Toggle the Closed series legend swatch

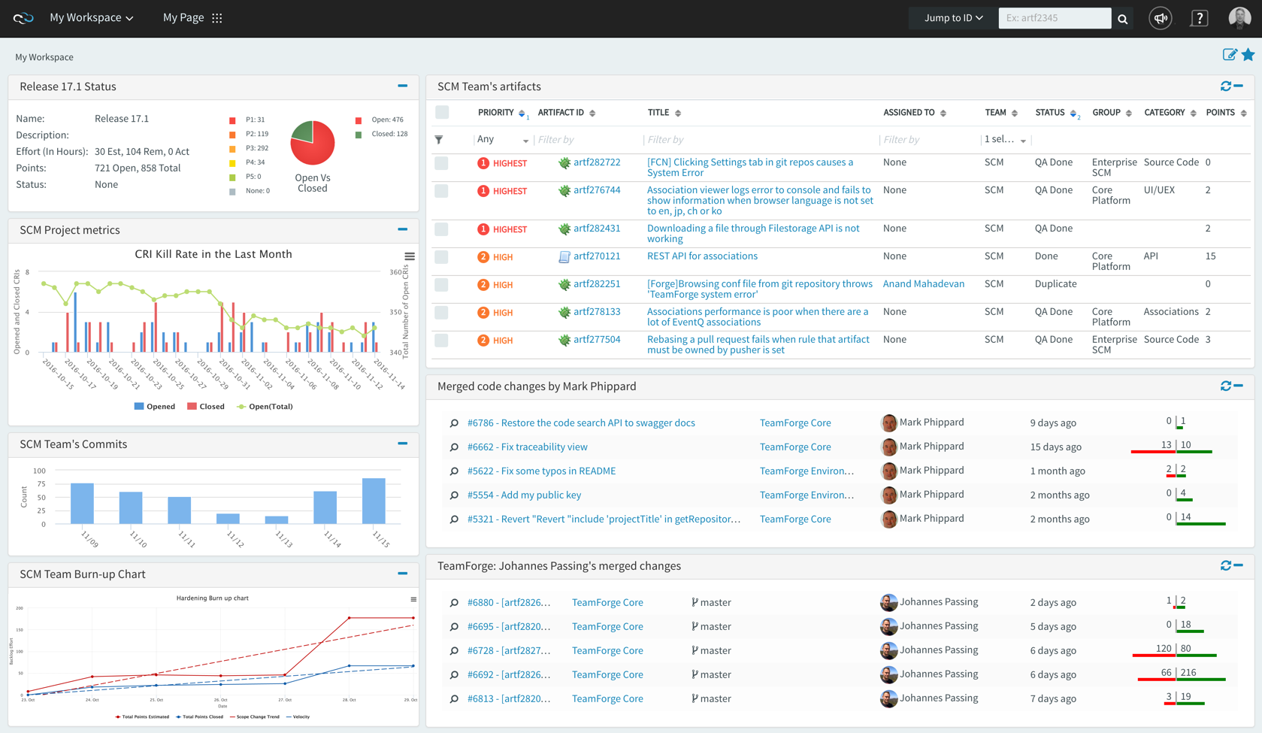[x=192, y=407]
